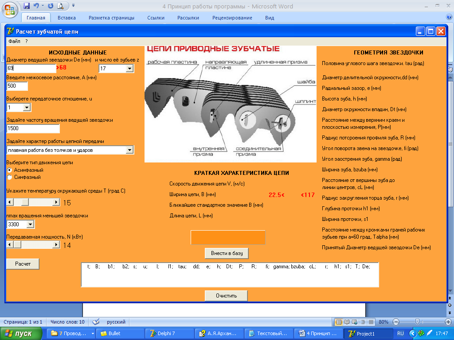The image size is (454, 340).
Task: Select the Асинфазный radio button
Action: [10, 170]
